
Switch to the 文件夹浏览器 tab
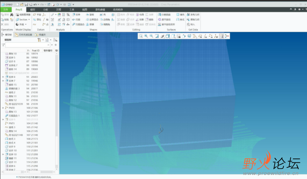coord(23,35)
